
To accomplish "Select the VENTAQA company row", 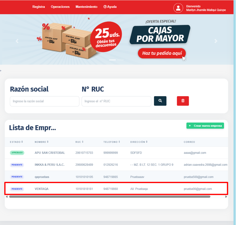I will [x=116, y=189].
